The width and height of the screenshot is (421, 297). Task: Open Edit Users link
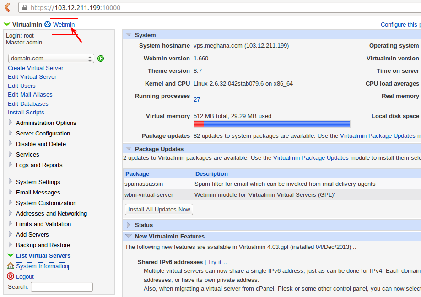22,86
